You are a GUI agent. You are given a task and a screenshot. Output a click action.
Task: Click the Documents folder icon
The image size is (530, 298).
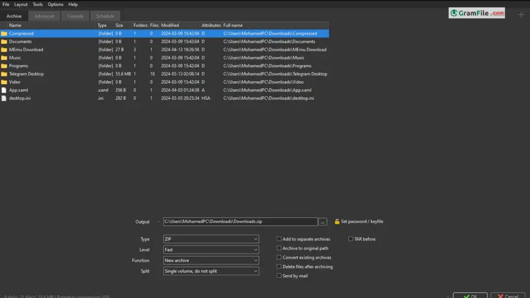pyautogui.click(x=4, y=41)
